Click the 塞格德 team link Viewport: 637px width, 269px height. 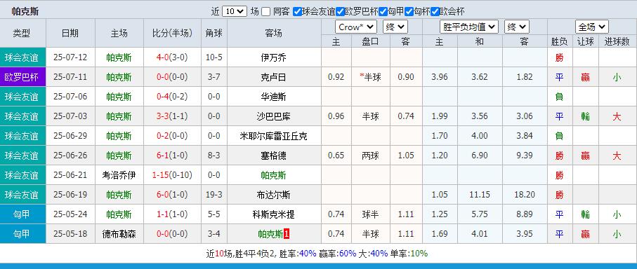coord(273,156)
